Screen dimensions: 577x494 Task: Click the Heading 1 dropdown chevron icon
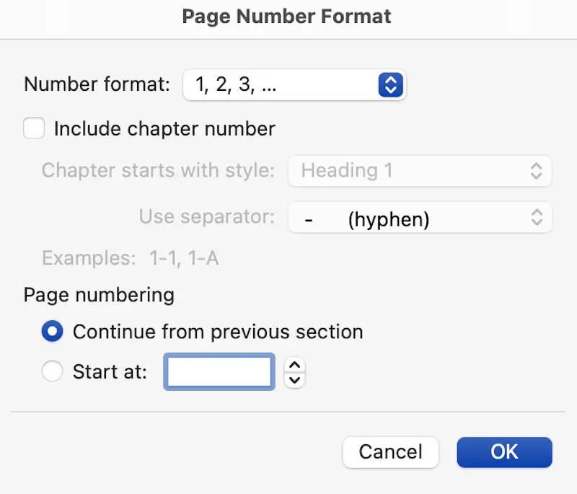coord(537,171)
